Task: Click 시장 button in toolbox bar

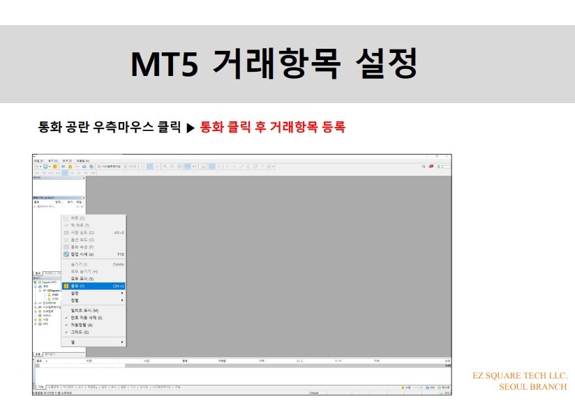Action: tap(405, 388)
